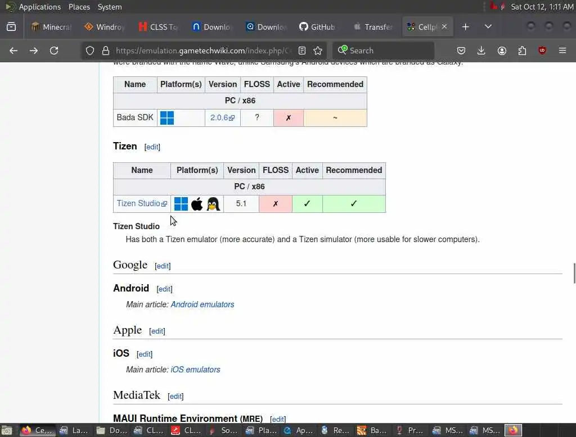Switch to the La... taskbar window
576x437 pixels.
click(x=74, y=430)
